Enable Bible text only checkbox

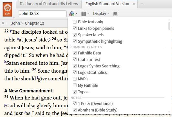coord(75,22)
